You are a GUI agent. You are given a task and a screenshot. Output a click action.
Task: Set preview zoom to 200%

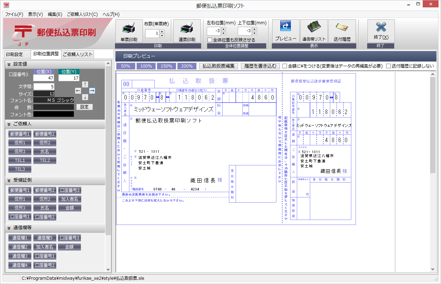[x=187, y=66]
